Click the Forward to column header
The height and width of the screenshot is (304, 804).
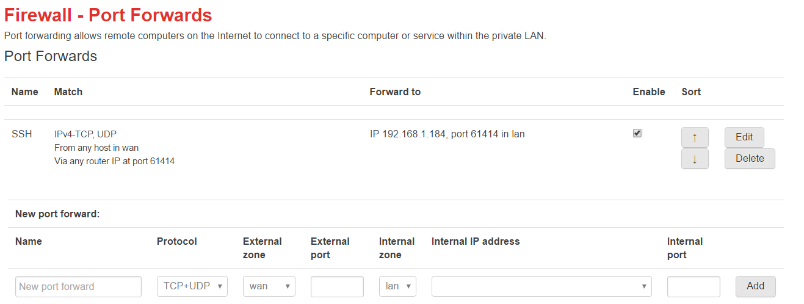[x=395, y=92]
